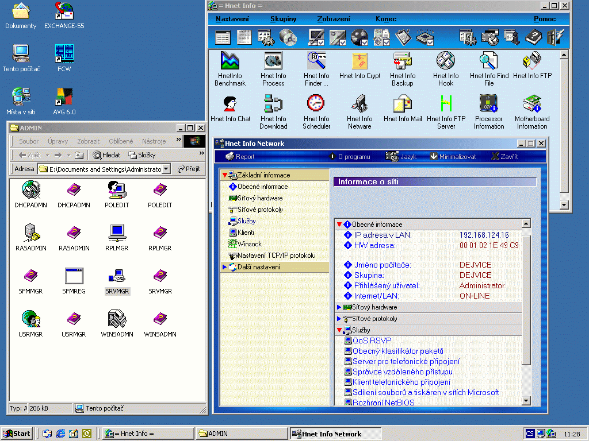The image size is (589, 441).
Task: Select Nastavení TCP/IP protokolu tree item
Action: [x=276, y=256]
